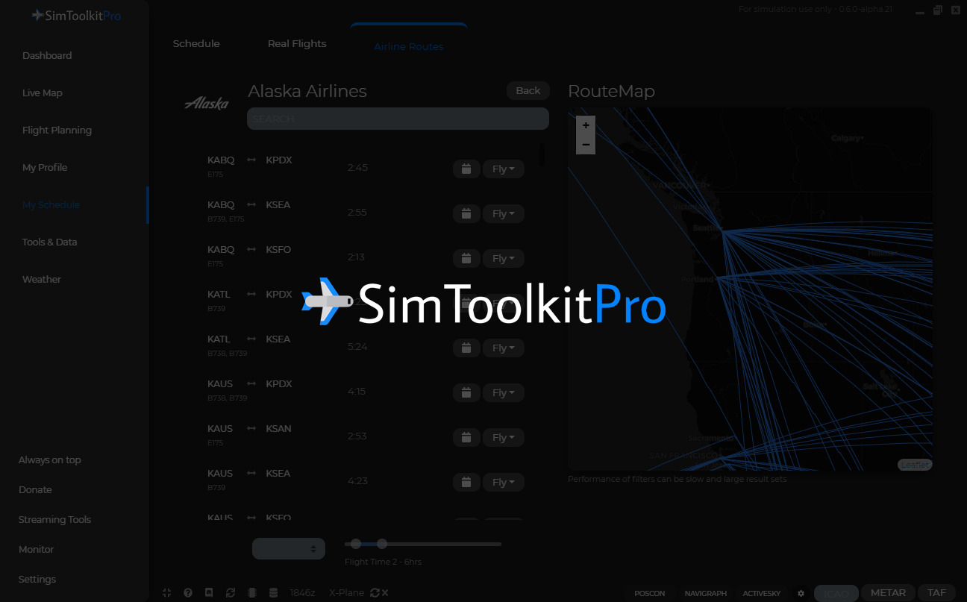The width and height of the screenshot is (967, 602).
Task: Open the weather source gear settings
Action: pyautogui.click(x=801, y=594)
